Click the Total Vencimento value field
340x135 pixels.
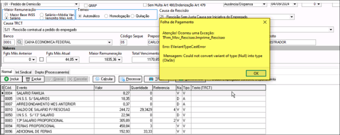146,59
